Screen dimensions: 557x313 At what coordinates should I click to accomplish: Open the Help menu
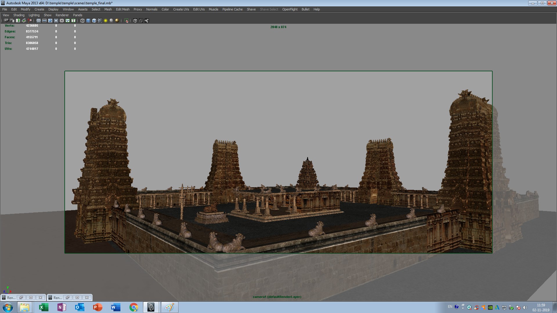coord(317,9)
